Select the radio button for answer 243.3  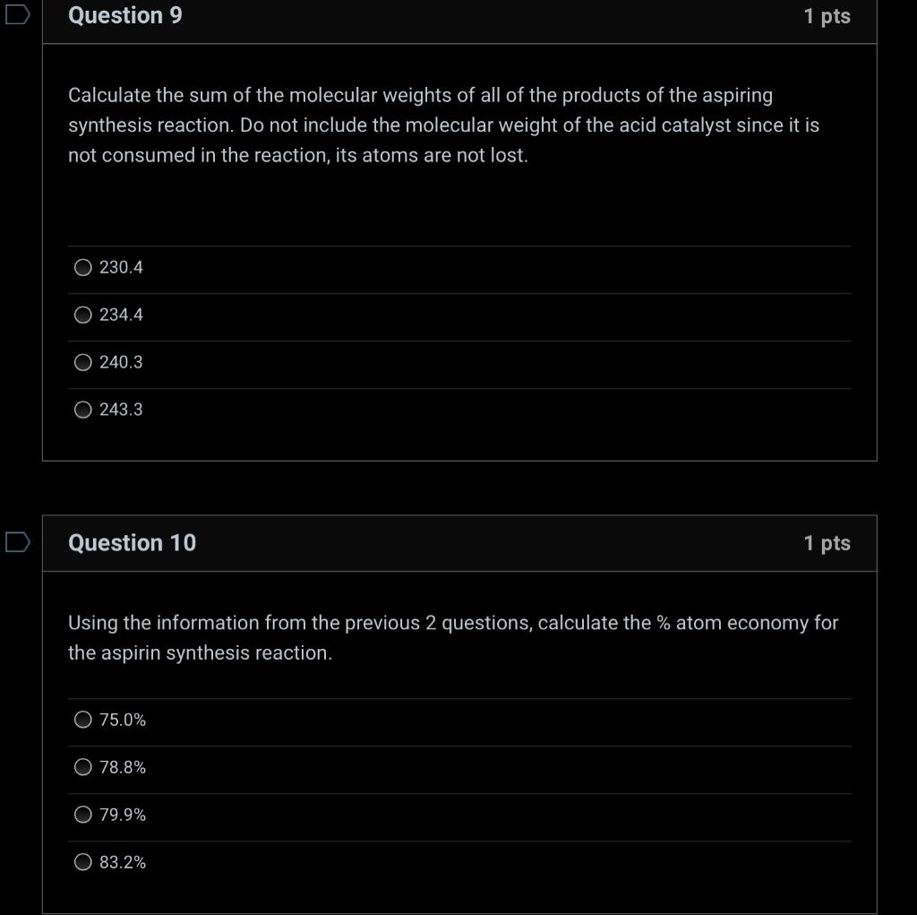[x=83, y=409]
